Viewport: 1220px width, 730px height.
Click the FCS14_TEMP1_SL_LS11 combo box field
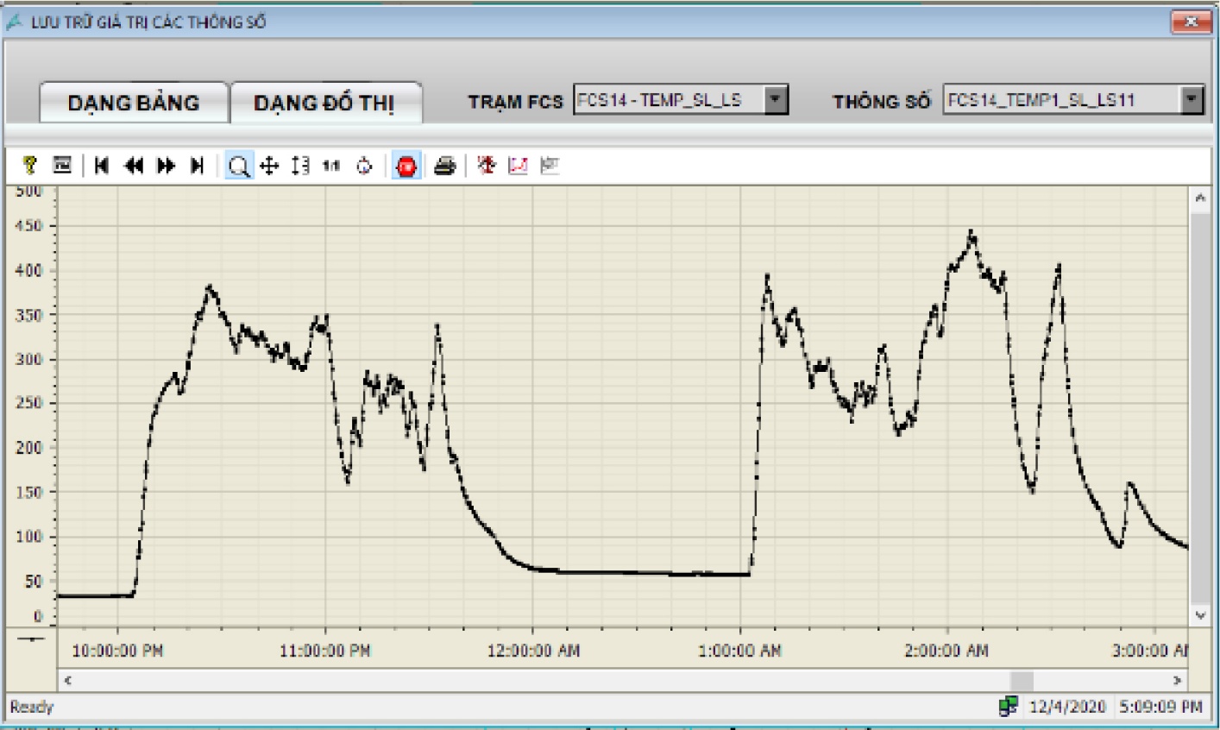(1060, 100)
